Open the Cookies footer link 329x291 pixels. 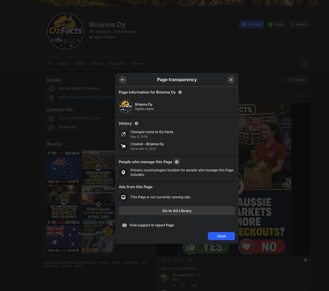click(66, 266)
